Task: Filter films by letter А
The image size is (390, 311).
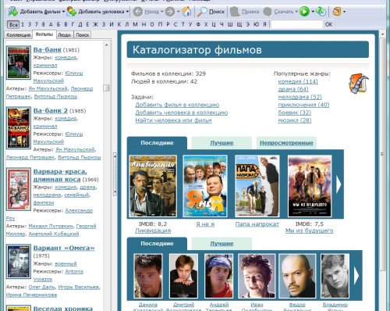Action: tap(51, 24)
